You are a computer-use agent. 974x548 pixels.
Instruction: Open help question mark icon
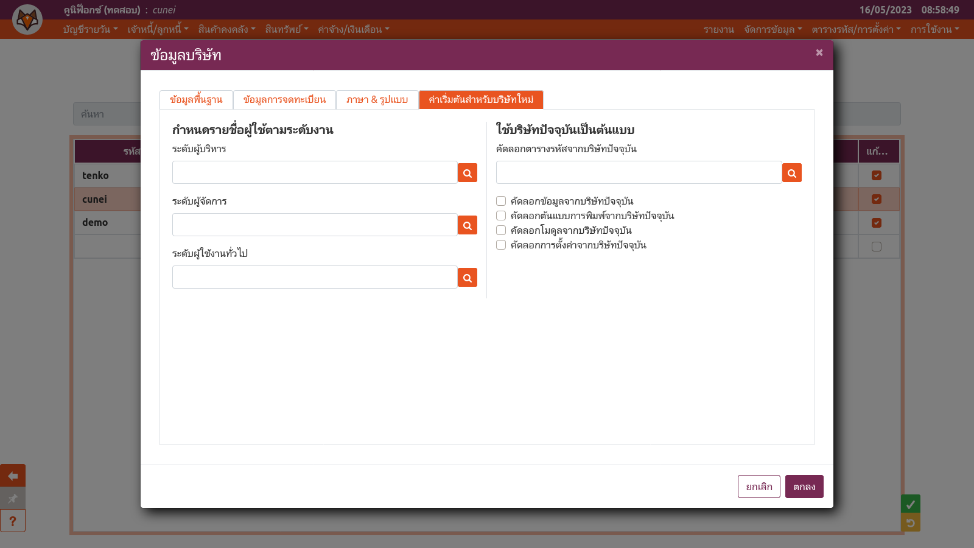click(13, 521)
